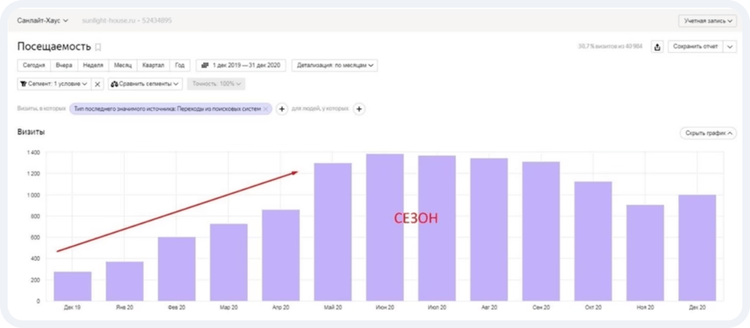
Task: Click the 30,7 % визитов из 40 984 text
Action: pyautogui.click(x=610, y=46)
